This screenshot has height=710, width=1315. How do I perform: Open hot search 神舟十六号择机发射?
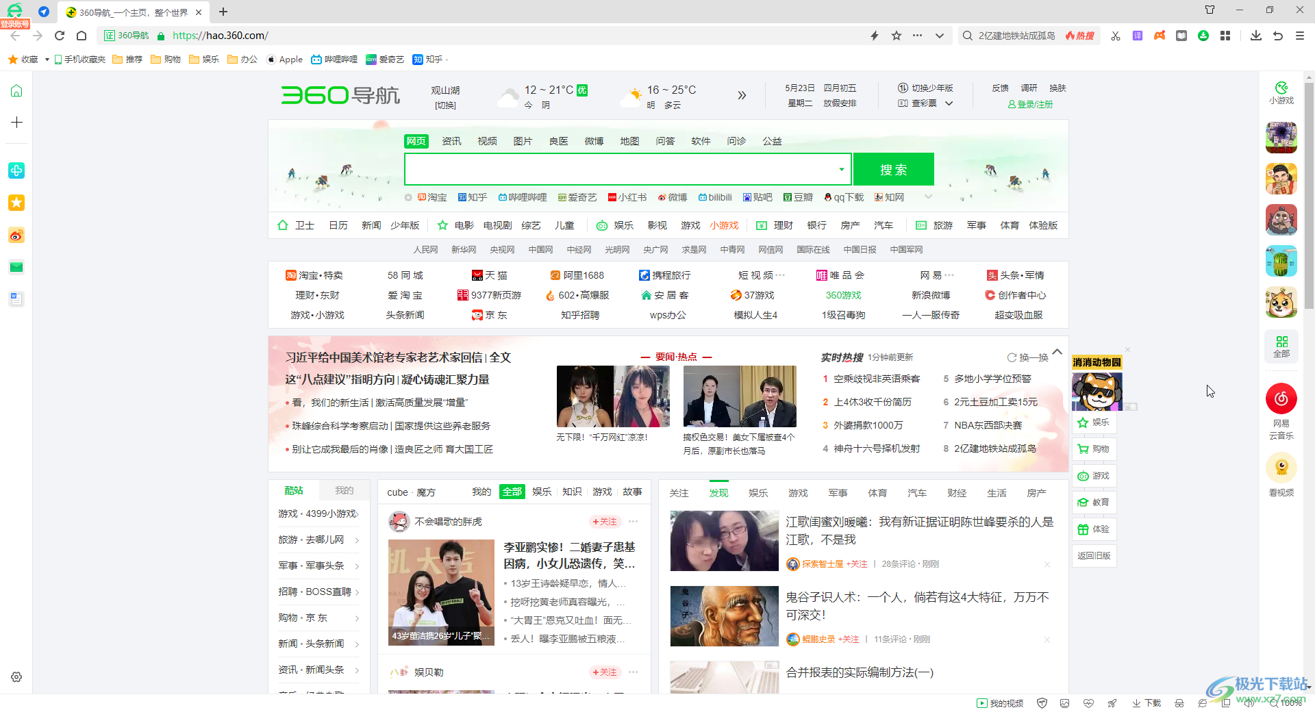coord(877,448)
